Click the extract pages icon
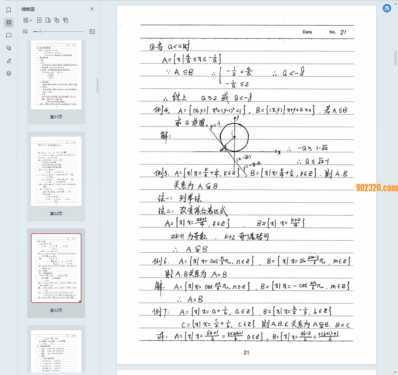This screenshot has width=398, height=375. pos(66,20)
